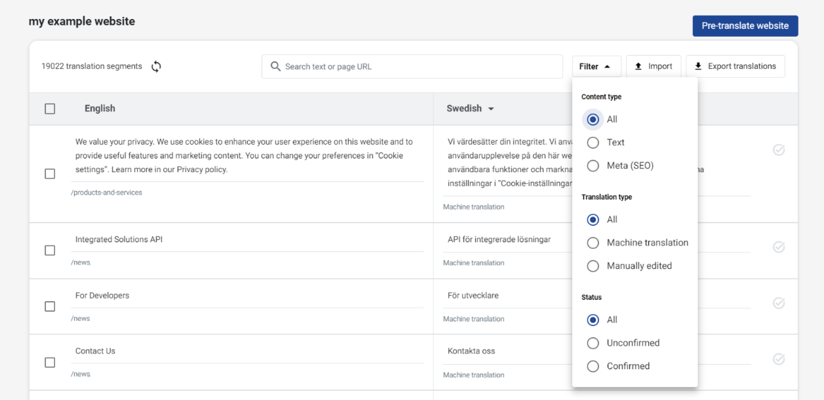
Task: Click the Kontakta oss translation text
Action: pos(471,351)
